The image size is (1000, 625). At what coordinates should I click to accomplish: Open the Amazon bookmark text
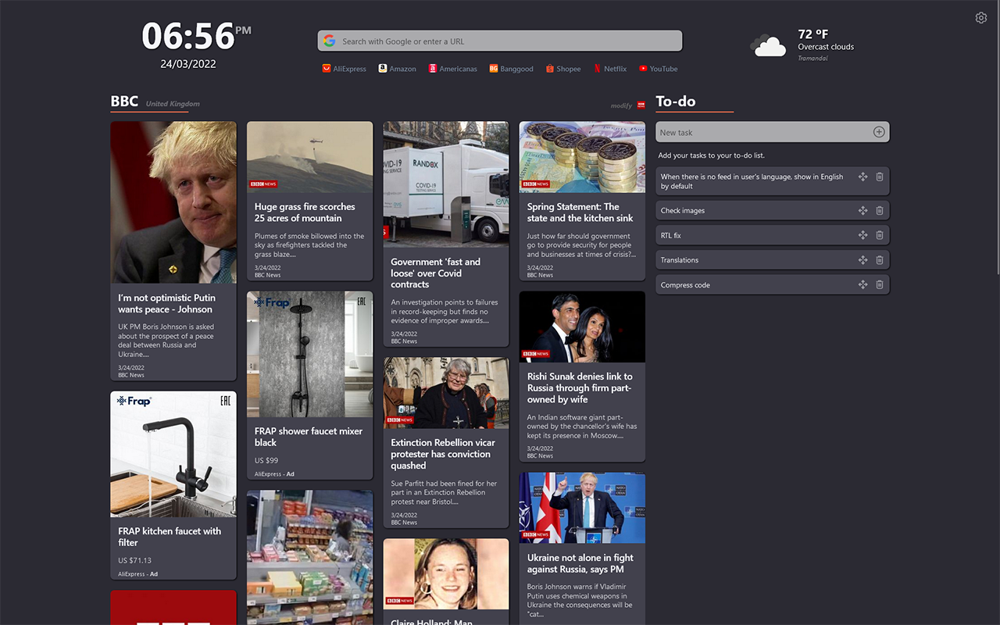403,69
